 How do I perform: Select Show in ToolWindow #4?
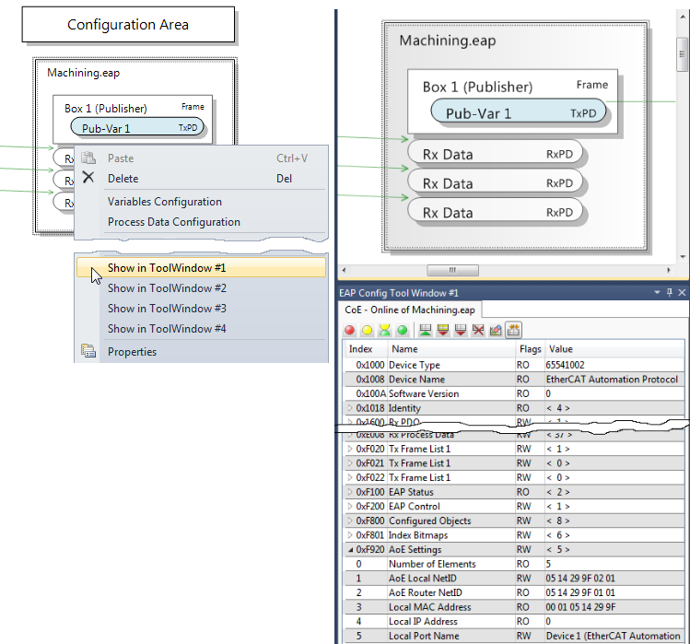(x=201, y=328)
